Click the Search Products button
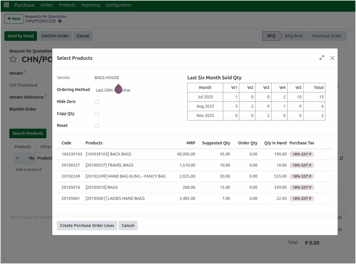This screenshot has height=264, width=356. 28,133
